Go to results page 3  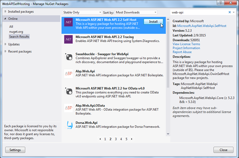click(116, 139)
